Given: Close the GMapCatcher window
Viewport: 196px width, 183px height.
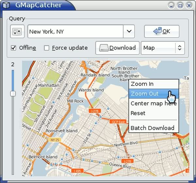Looking at the screenshot, I should 189,6.
